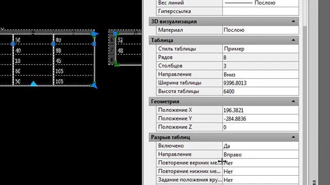This screenshot has height=185, width=330.
Task: Change Задание положения вручную value Нет
Action: (260, 180)
